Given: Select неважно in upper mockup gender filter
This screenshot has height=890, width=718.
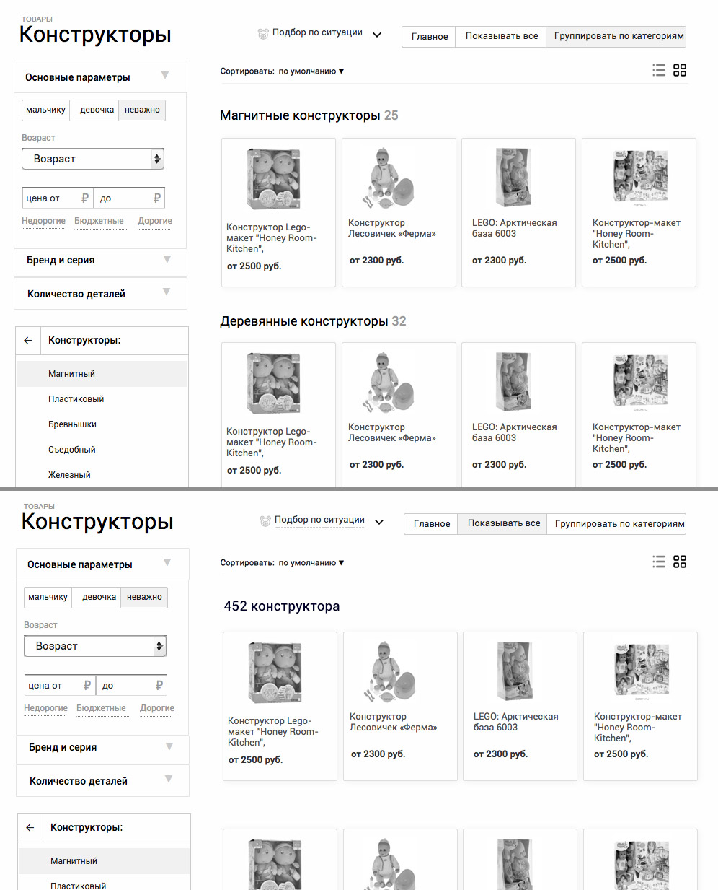Looking at the screenshot, I should point(142,110).
